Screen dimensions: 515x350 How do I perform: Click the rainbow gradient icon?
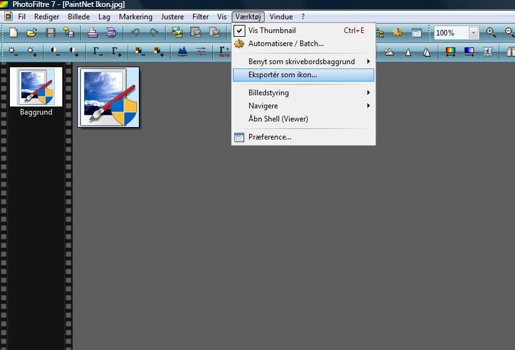[x=450, y=52]
